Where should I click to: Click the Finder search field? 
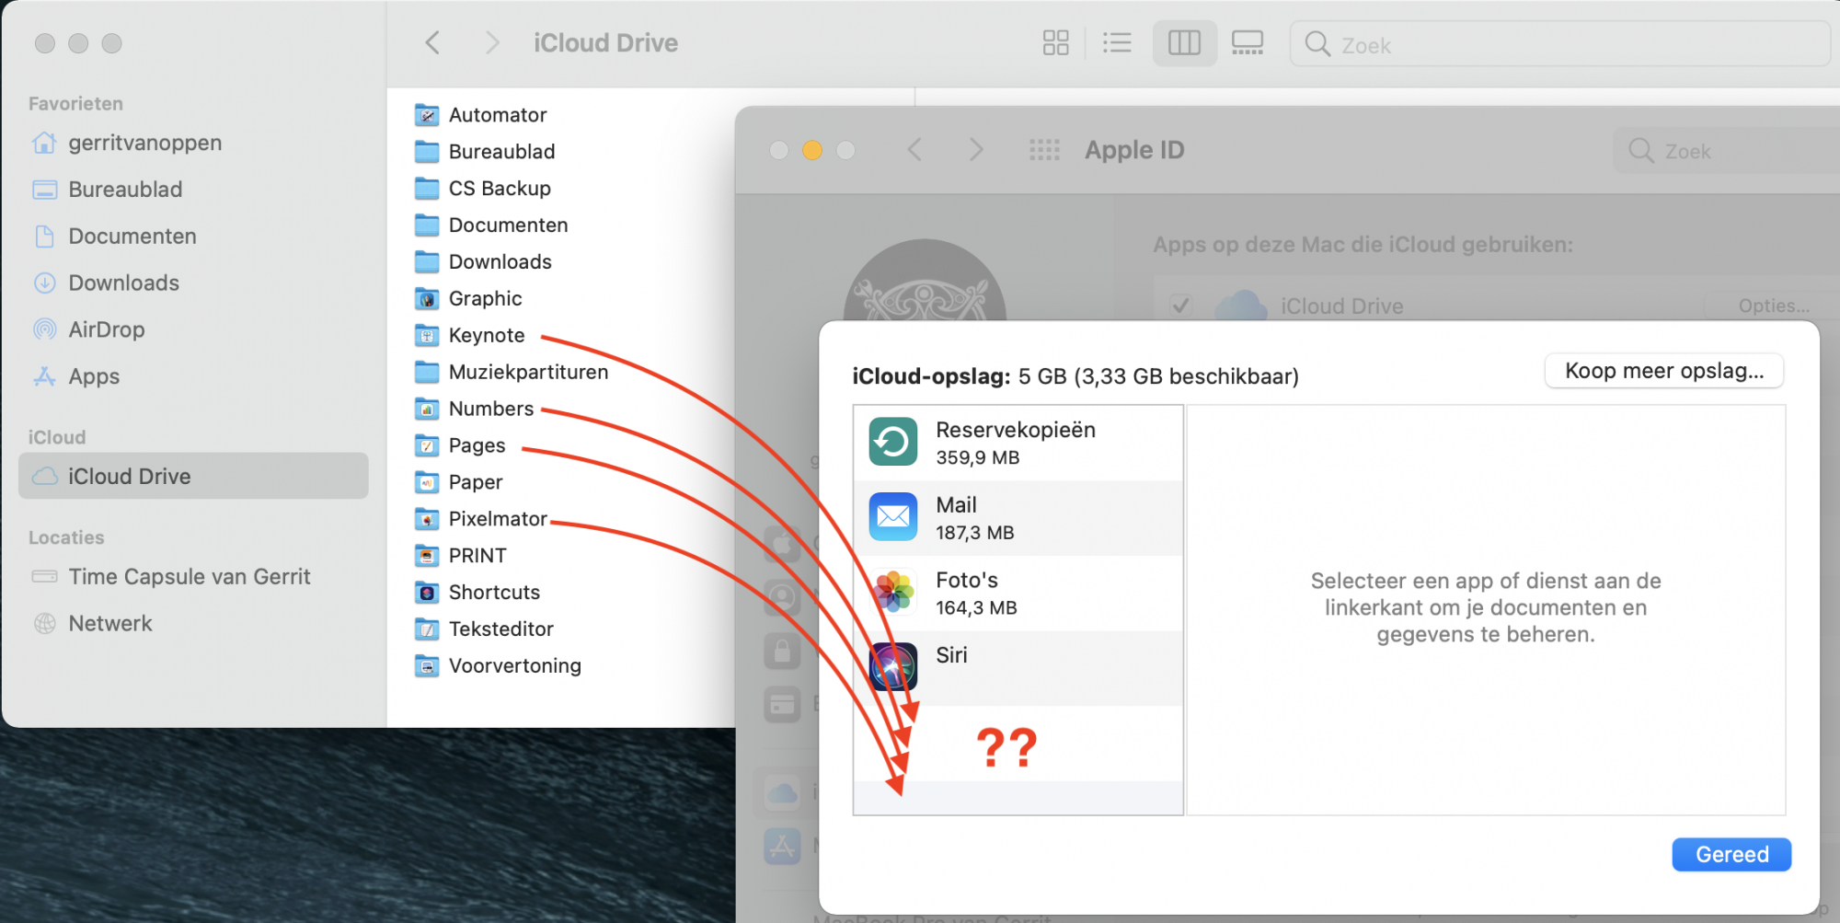(1559, 44)
